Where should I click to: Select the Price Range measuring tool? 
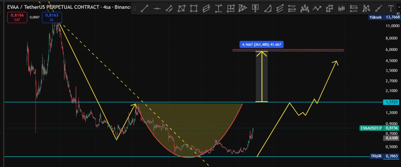(218, 8)
